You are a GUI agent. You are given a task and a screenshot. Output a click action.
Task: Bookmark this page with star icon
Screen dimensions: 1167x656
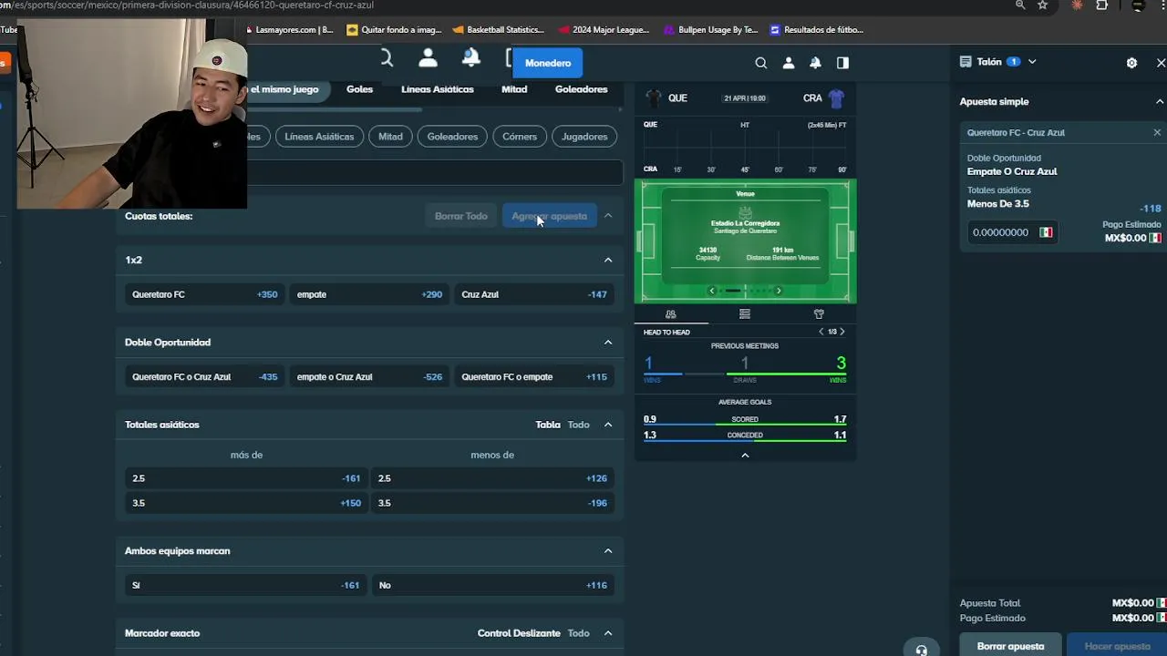tap(1043, 5)
